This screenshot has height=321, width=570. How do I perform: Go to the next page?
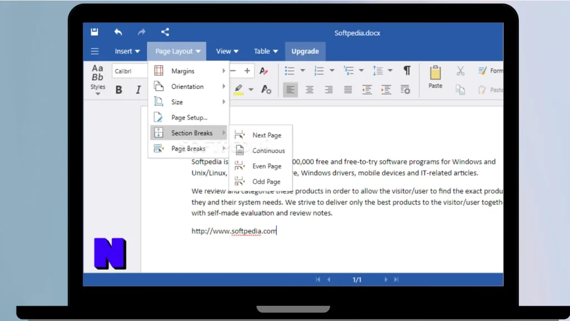pos(386,280)
